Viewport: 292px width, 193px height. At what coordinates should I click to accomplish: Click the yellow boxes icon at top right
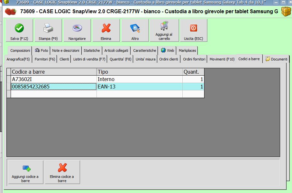(286, 11)
